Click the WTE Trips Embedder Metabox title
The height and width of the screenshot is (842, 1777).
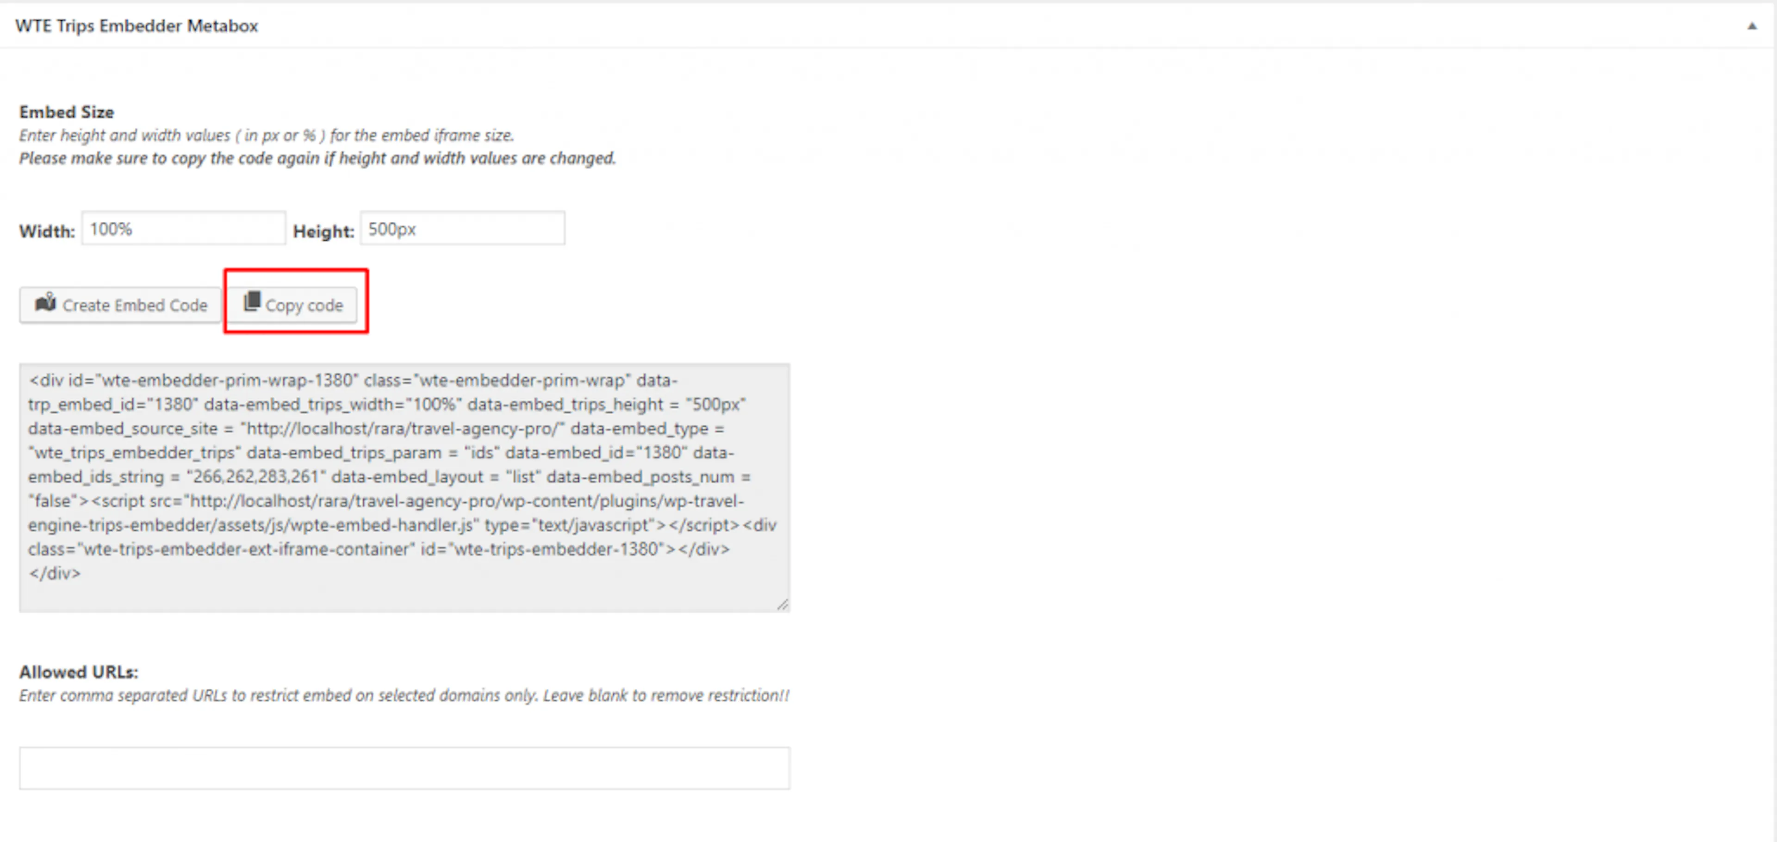(x=137, y=26)
